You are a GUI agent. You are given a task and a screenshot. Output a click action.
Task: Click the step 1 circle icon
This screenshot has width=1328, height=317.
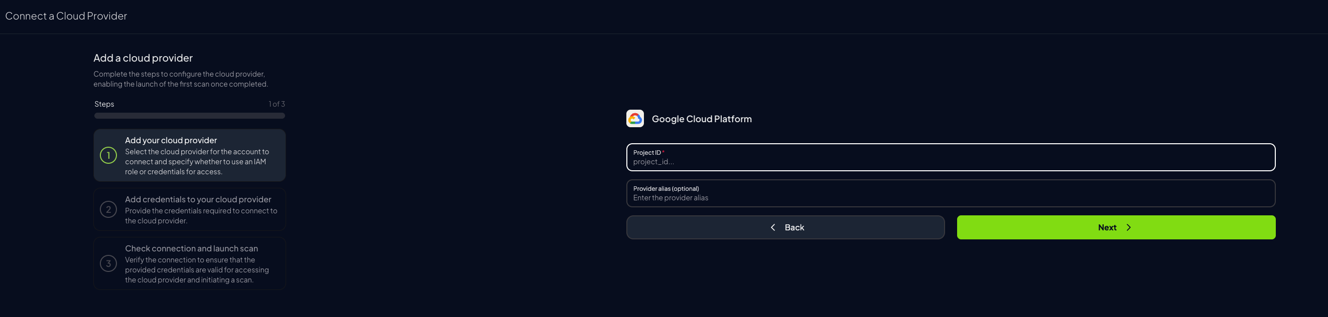click(x=108, y=155)
